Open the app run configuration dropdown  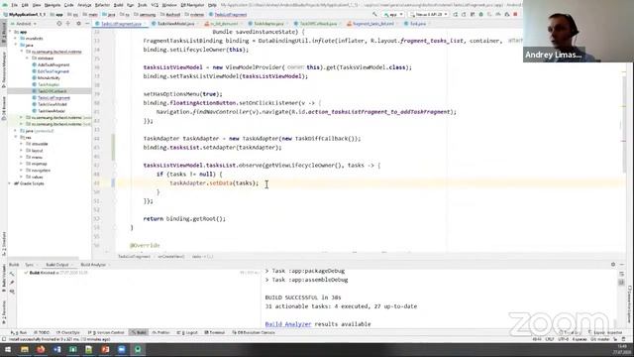(393, 14)
